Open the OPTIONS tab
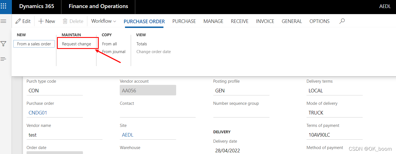The image size is (396, 154). click(319, 21)
